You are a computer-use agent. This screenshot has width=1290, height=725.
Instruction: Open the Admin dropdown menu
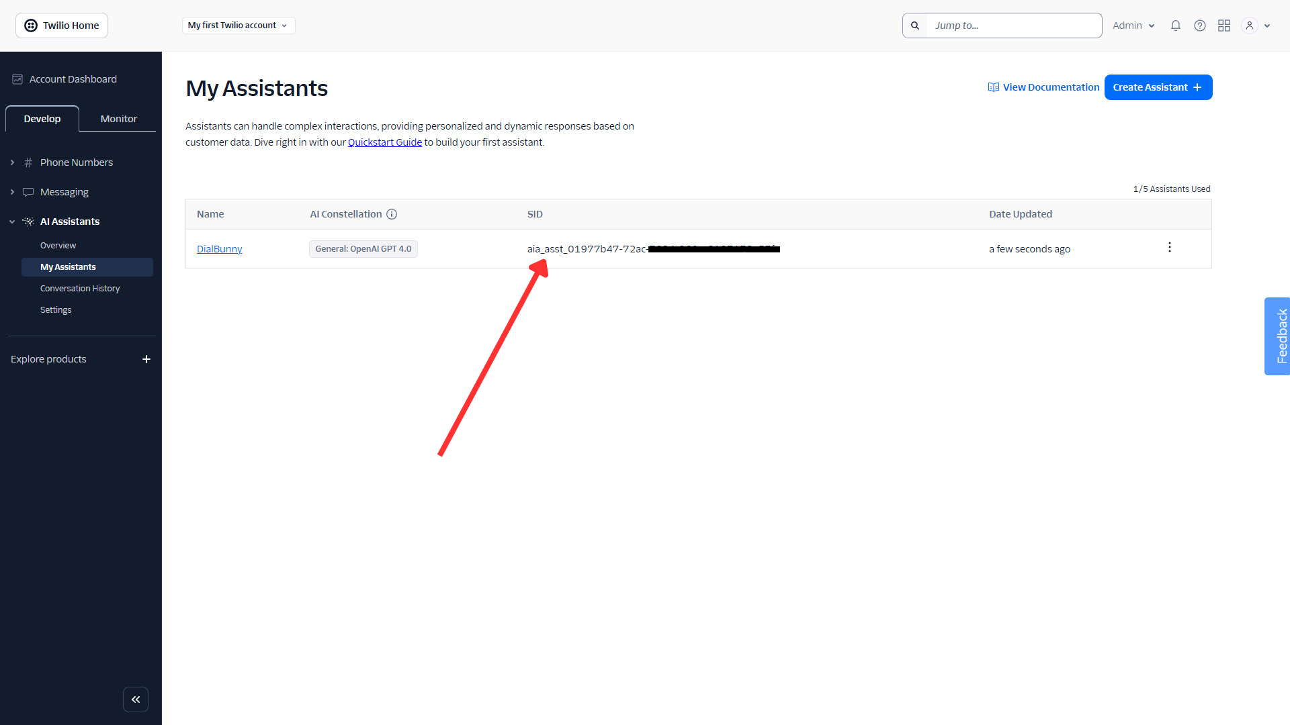pyautogui.click(x=1133, y=25)
